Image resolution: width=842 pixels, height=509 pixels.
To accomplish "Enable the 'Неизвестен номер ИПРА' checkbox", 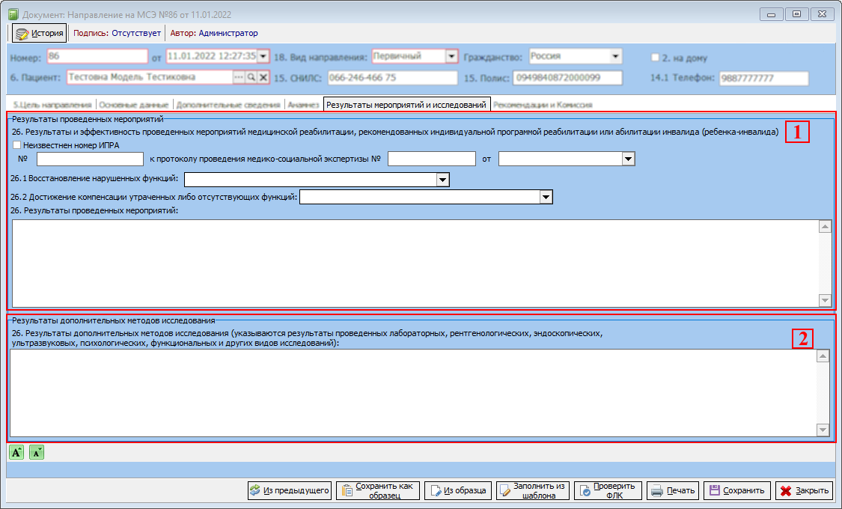I will click(x=17, y=145).
